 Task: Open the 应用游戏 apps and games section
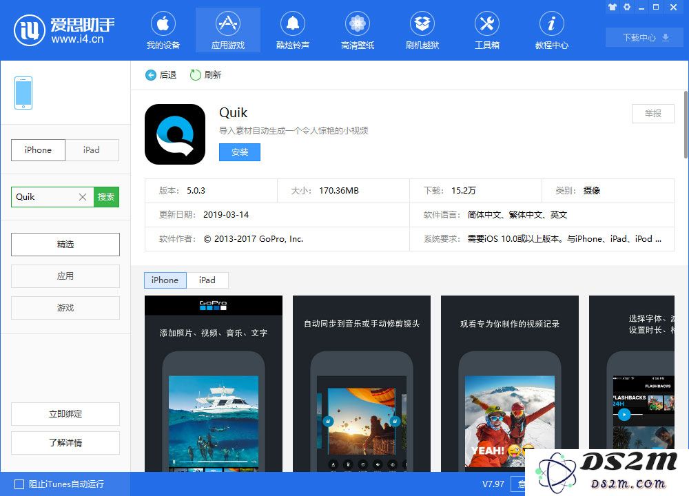point(228,30)
